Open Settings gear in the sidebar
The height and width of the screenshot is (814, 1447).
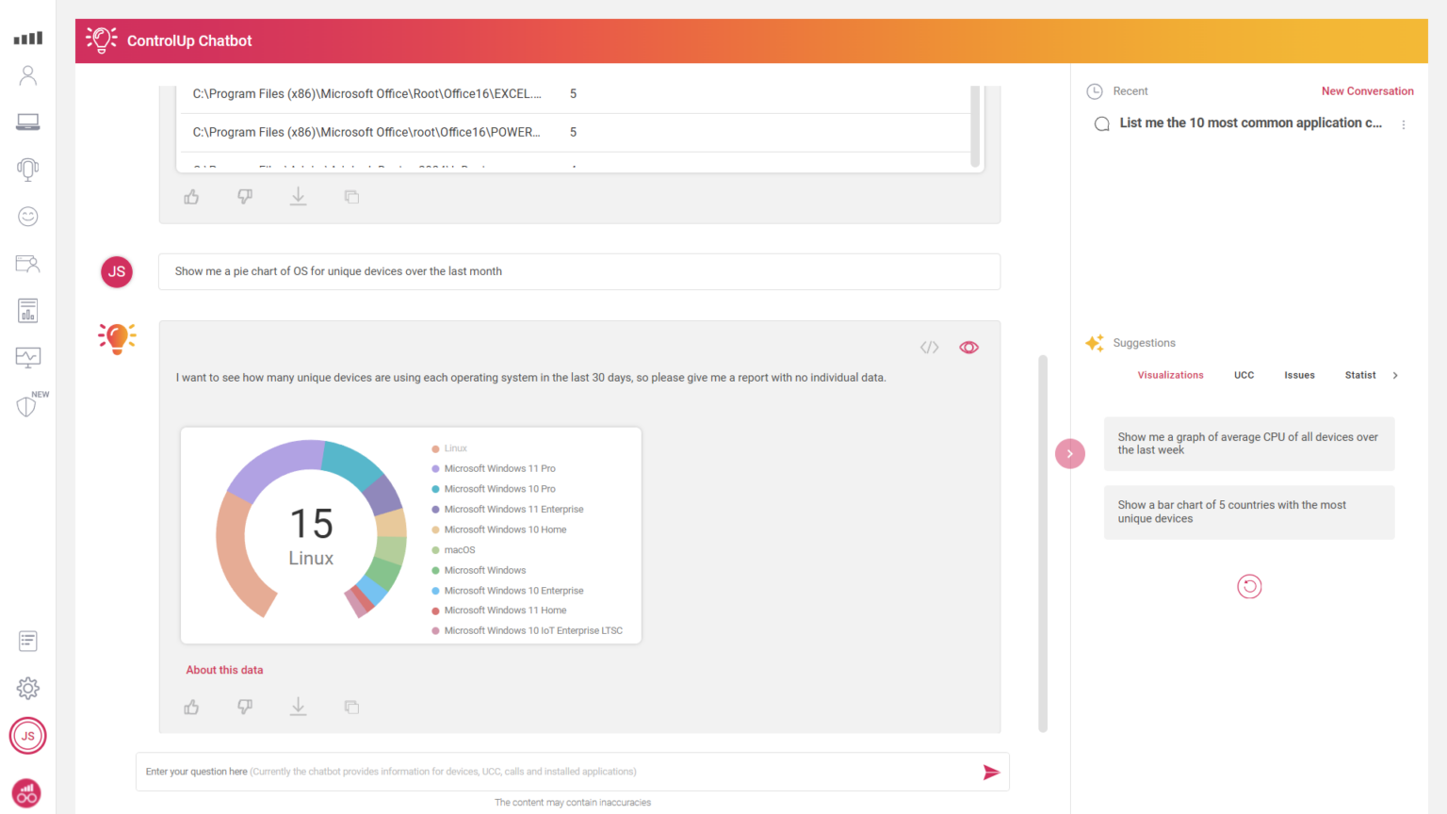(x=27, y=688)
